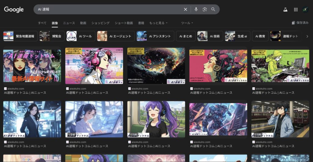
Task: Click in the AI 速報 search field
Action: 107,9
